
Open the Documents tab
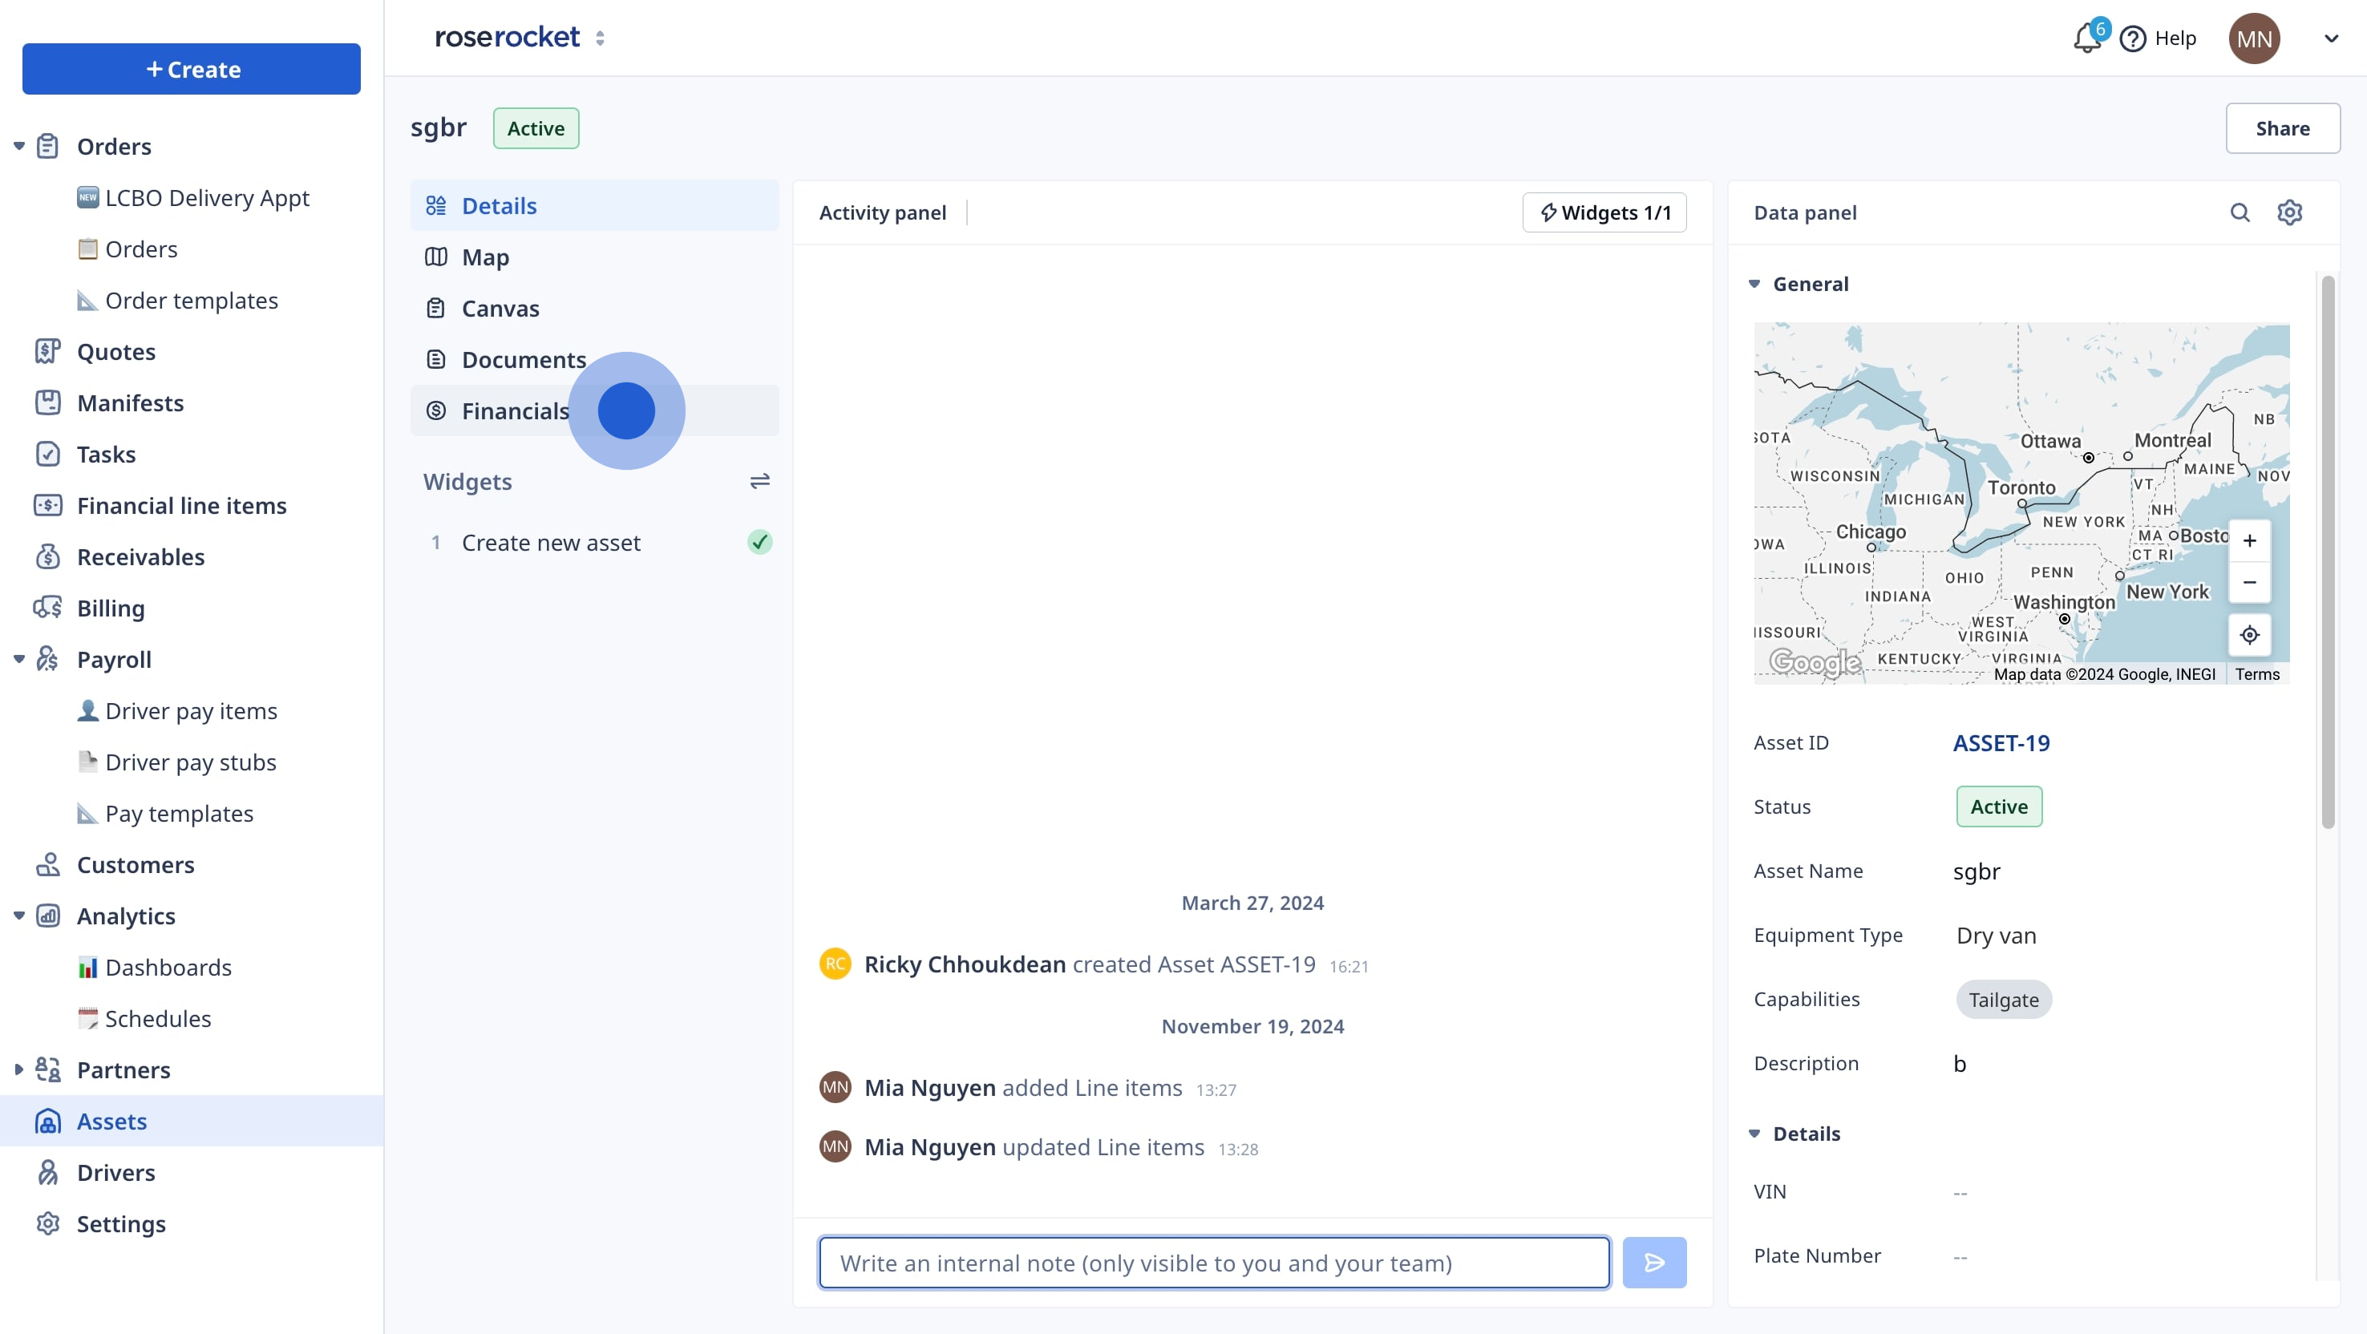[523, 359]
